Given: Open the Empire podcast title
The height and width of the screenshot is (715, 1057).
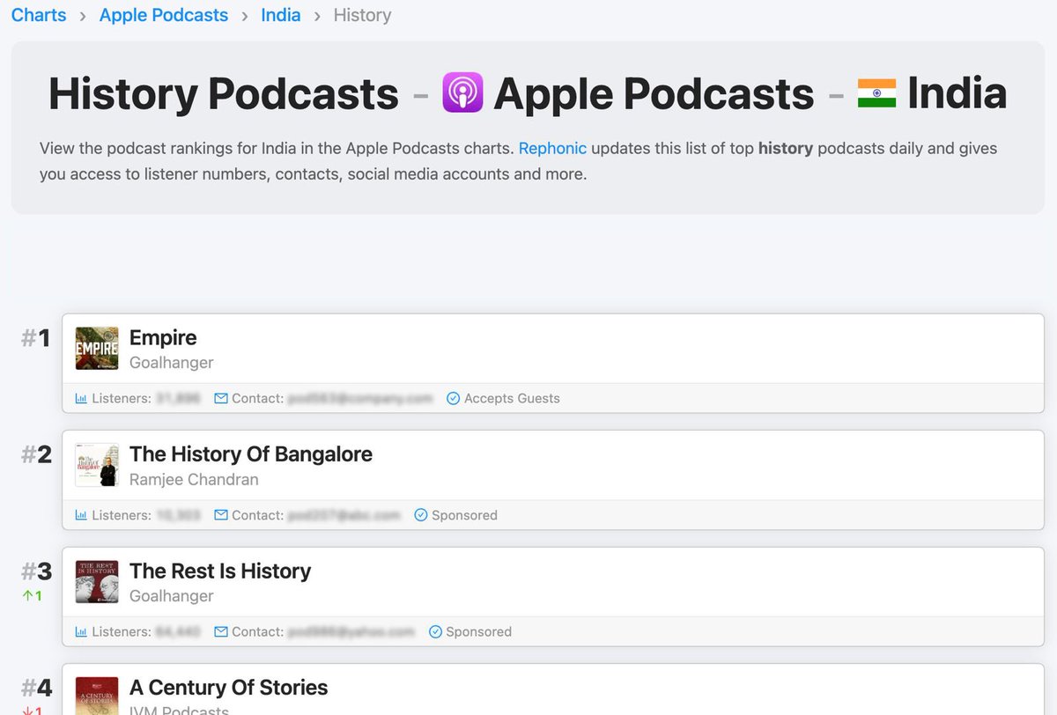Looking at the screenshot, I should 163,337.
